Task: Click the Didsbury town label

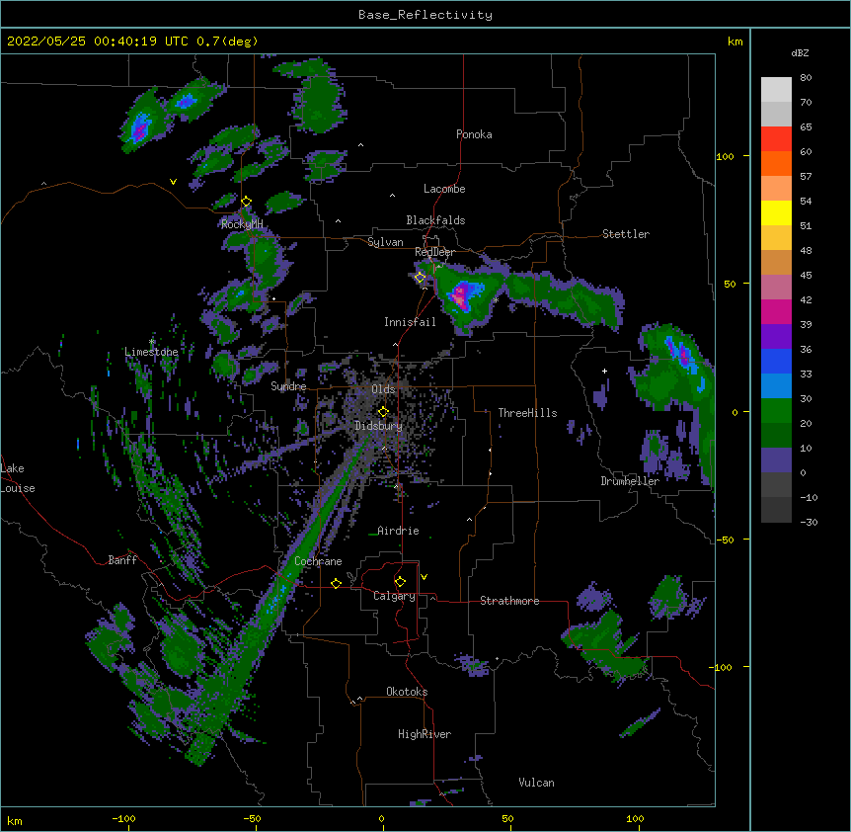Action: pyautogui.click(x=379, y=426)
